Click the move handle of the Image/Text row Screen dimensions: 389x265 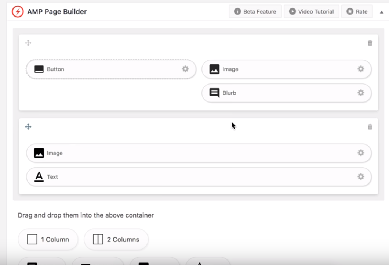click(x=28, y=127)
